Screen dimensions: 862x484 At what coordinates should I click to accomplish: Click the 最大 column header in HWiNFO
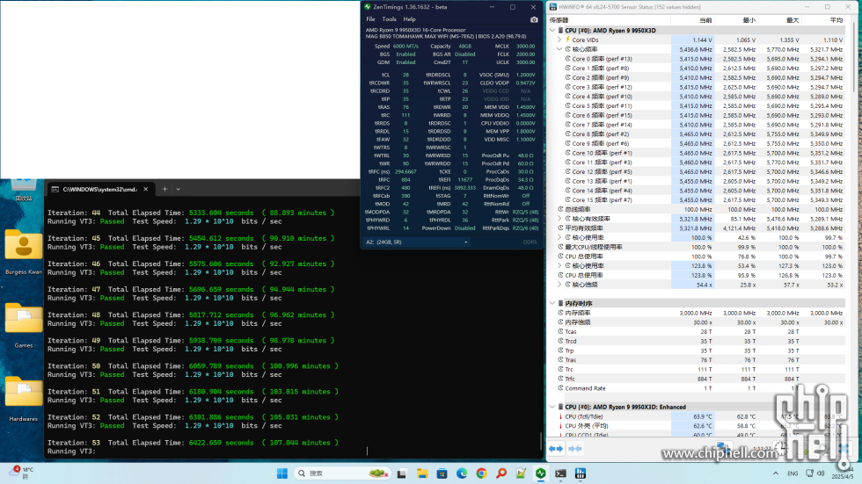pos(793,20)
